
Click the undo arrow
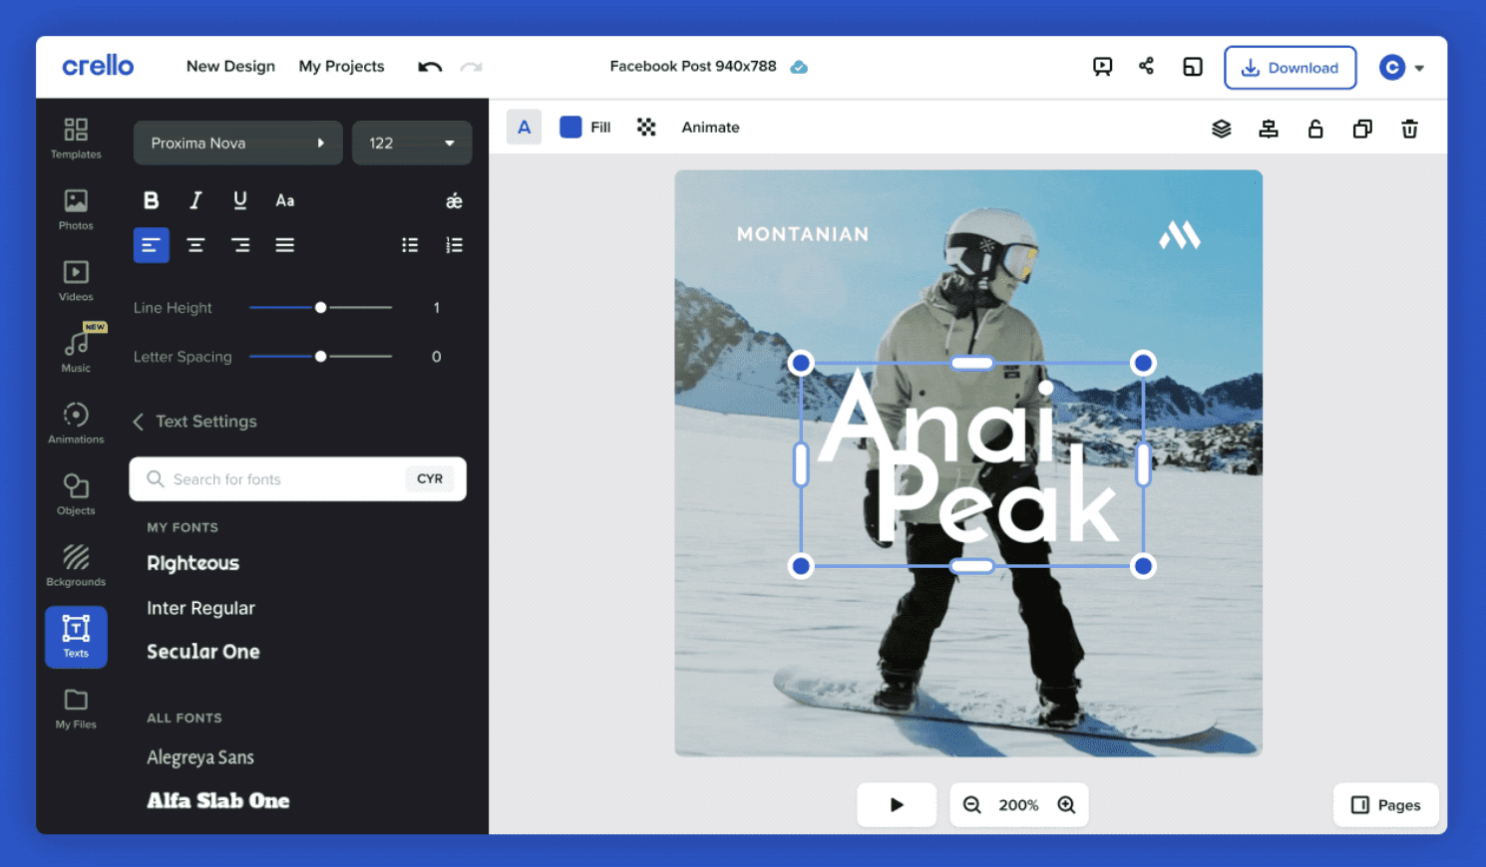pos(430,67)
